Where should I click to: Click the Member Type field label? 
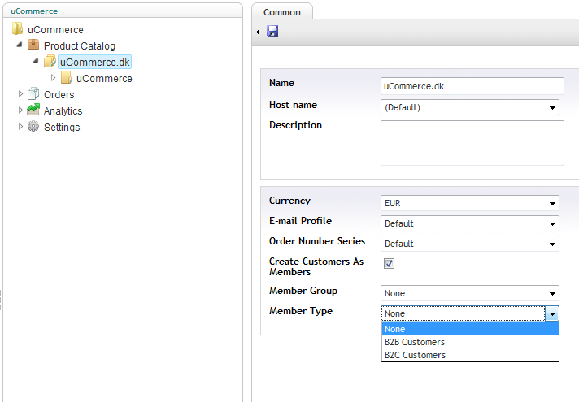tap(301, 311)
